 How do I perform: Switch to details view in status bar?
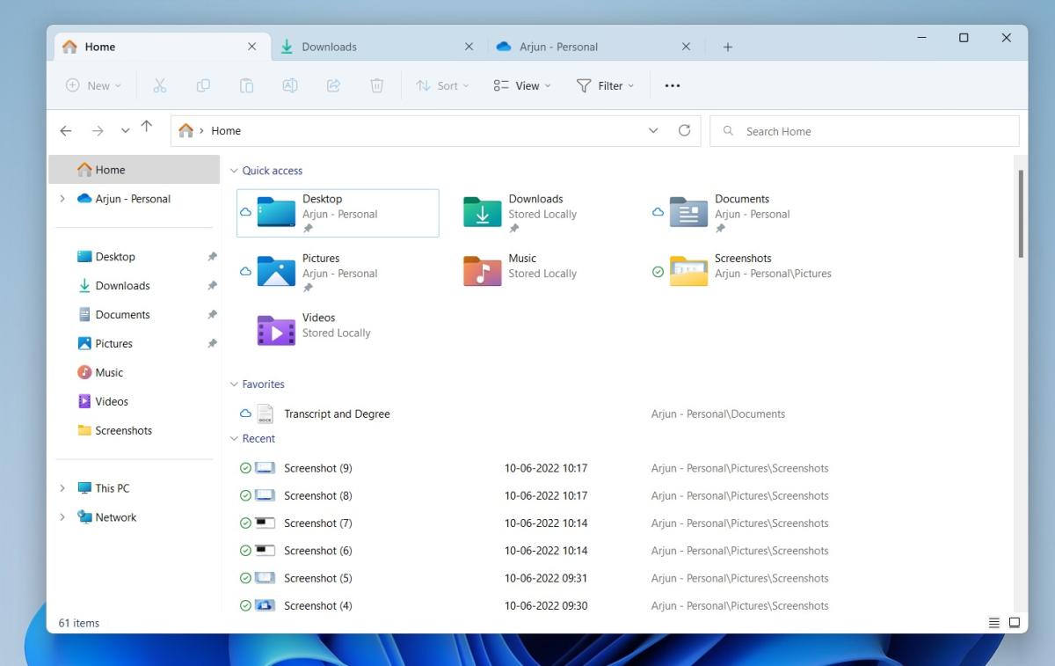pos(993,622)
